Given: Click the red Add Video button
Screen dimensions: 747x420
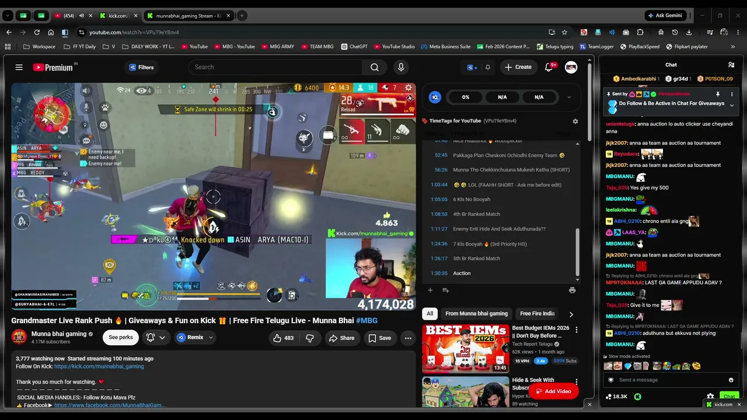Looking at the screenshot, I should coord(553,391).
